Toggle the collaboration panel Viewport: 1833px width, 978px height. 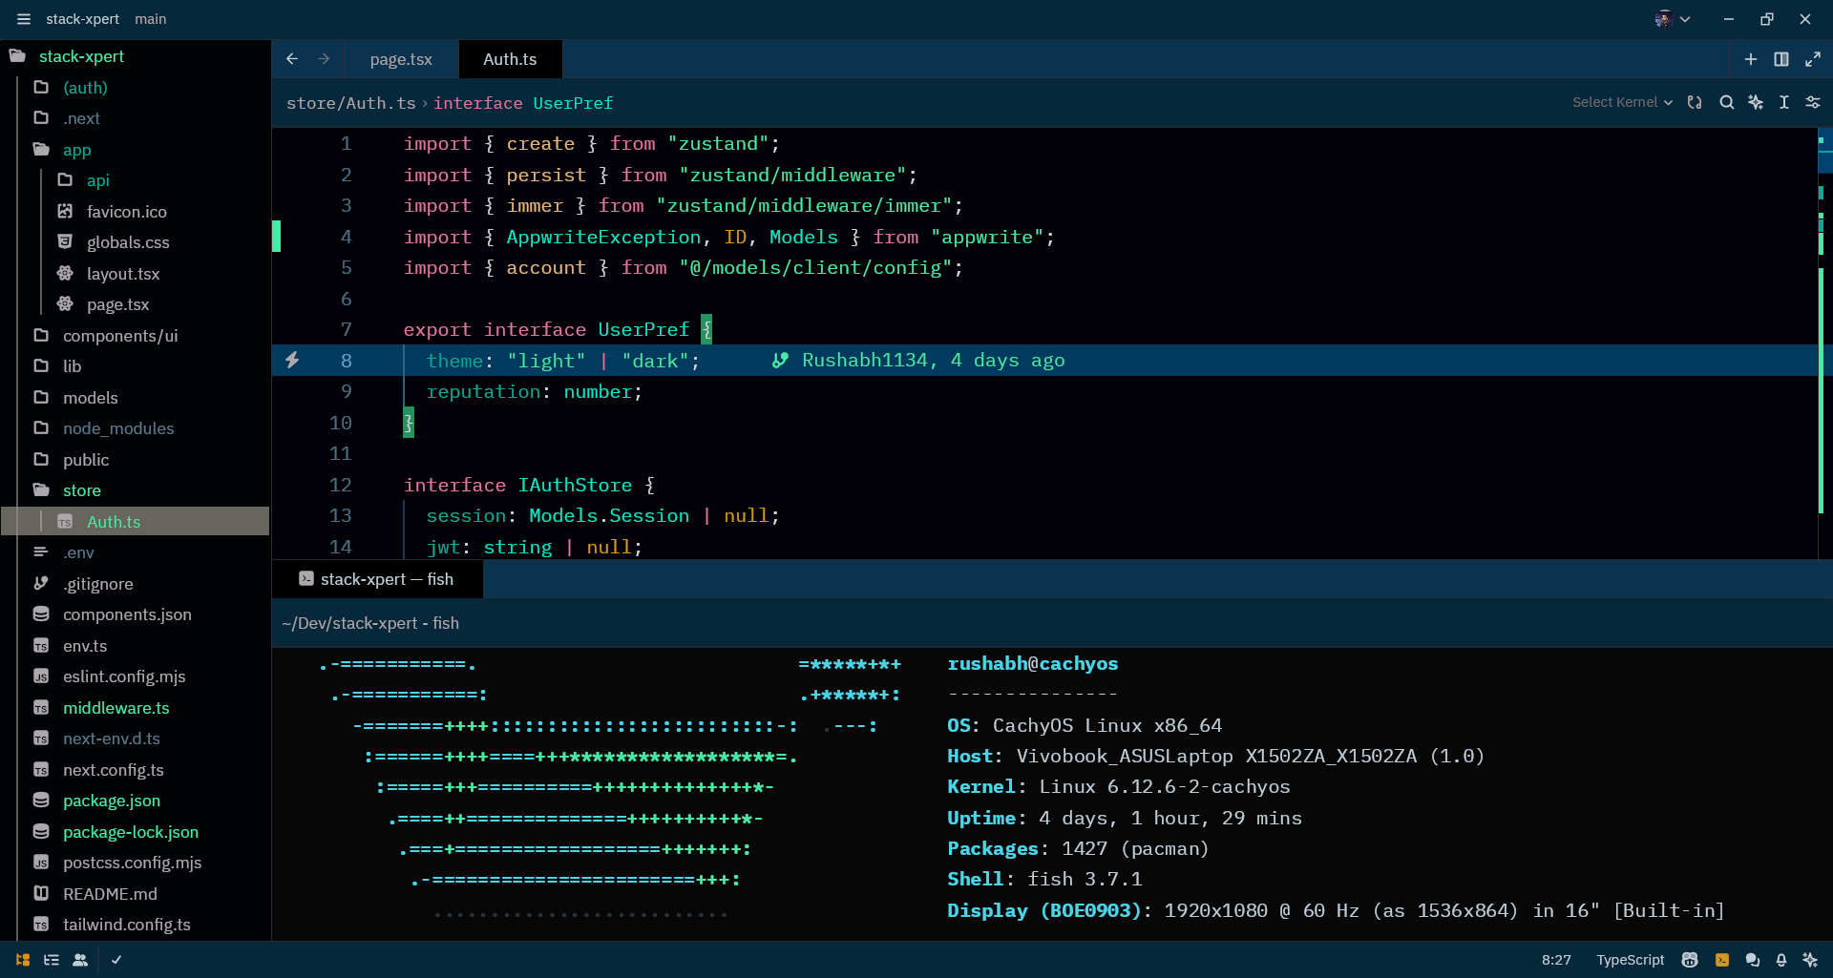click(x=80, y=960)
